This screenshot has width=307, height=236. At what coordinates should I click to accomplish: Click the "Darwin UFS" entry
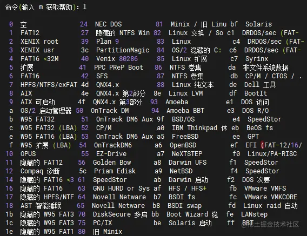click(188, 163)
